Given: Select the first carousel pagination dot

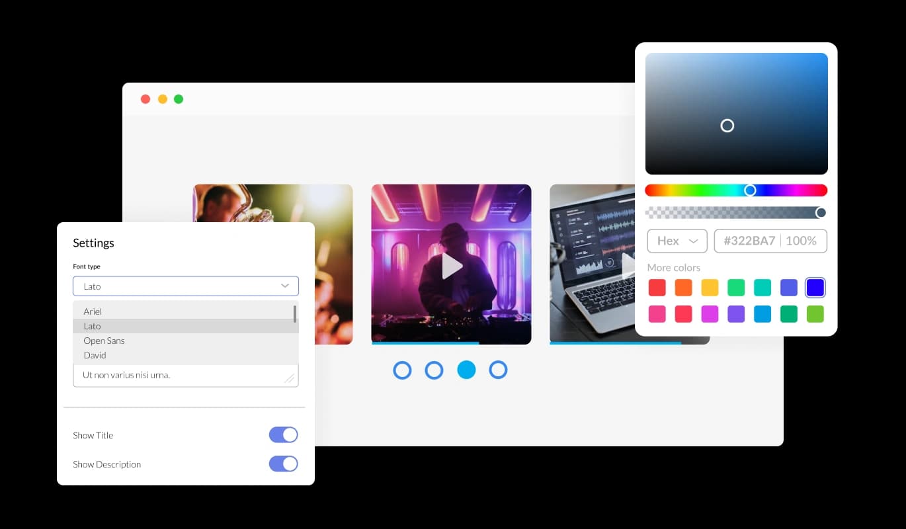Looking at the screenshot, I should (402, 370).
